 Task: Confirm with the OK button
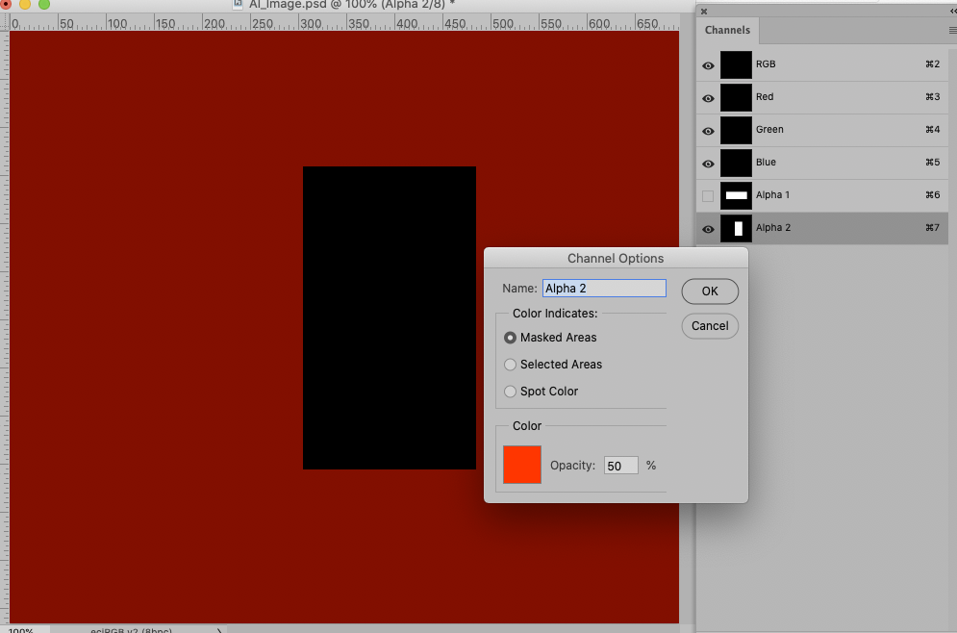pos(710,291)
